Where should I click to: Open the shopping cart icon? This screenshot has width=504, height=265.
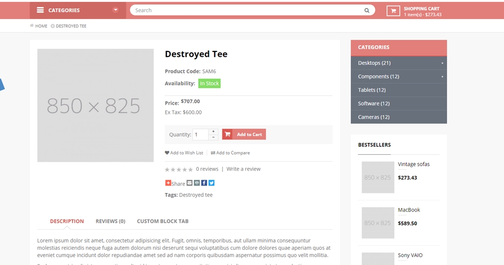coord(393,11)
